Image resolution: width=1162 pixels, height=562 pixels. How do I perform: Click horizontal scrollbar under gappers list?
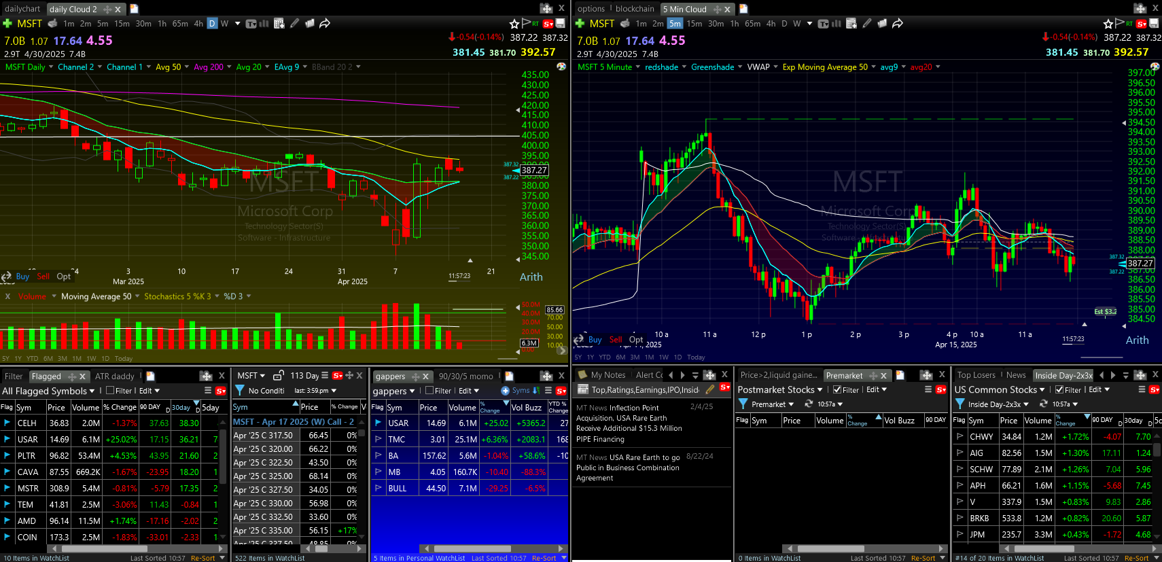[x=472, y=548]
